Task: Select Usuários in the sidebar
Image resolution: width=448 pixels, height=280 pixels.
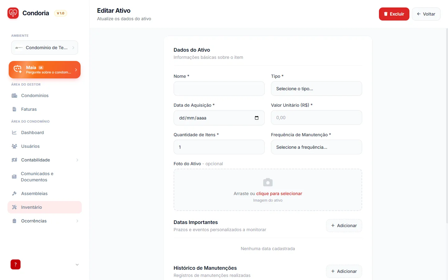Action: point(44,146)
